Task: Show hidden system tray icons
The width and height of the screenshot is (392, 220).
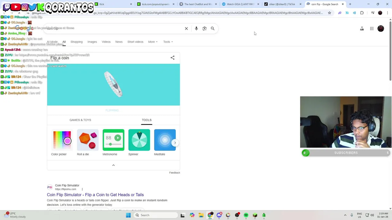Action: (345, 215)
